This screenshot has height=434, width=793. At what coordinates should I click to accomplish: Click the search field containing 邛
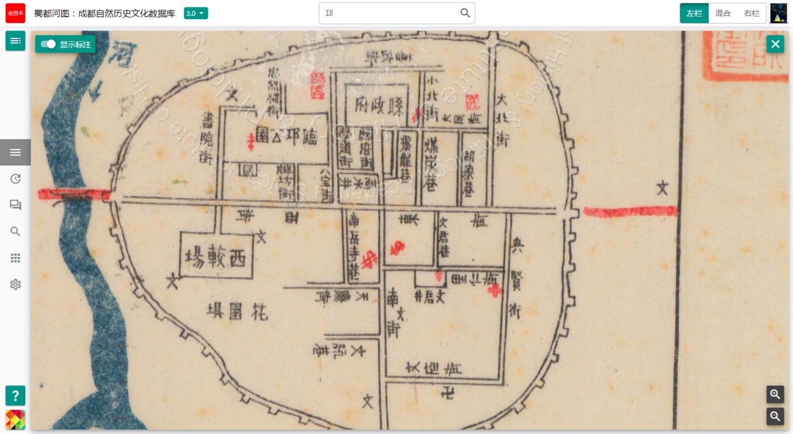pyautogui.click(x=388, y=13)
